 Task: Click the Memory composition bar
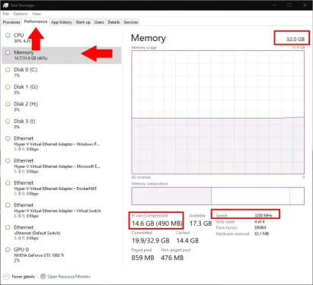coord(218,196)
